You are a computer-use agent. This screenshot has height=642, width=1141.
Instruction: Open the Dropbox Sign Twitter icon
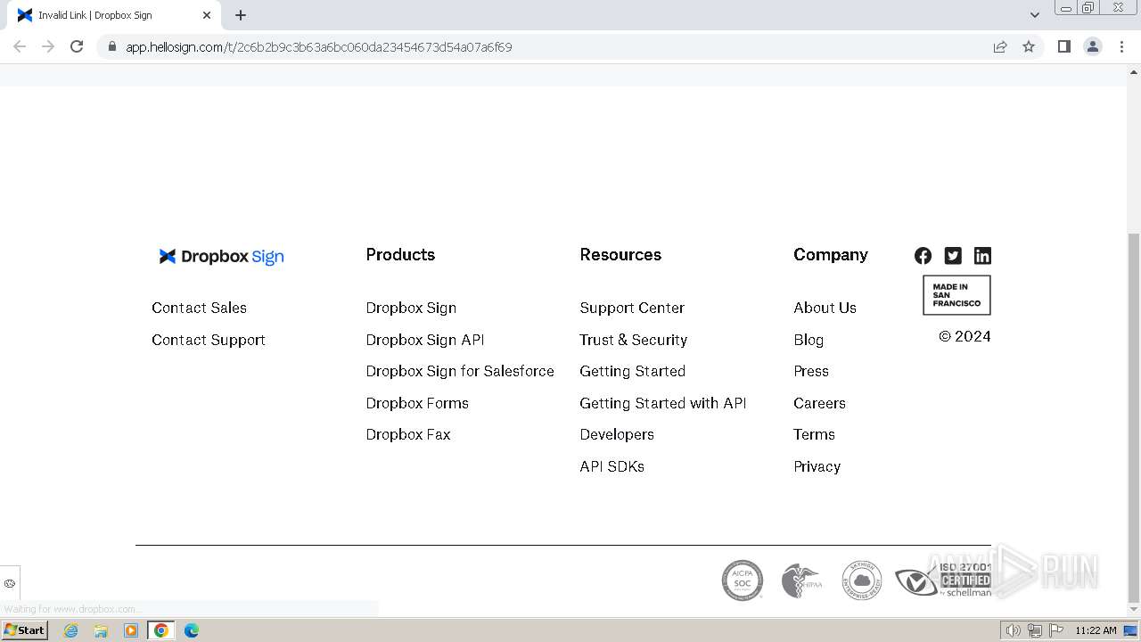coord(953,256)
